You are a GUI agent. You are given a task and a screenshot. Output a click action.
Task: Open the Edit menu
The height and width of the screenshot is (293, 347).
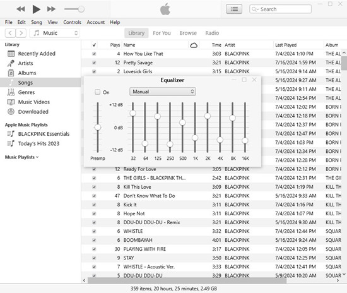click(x=21, y=22)
